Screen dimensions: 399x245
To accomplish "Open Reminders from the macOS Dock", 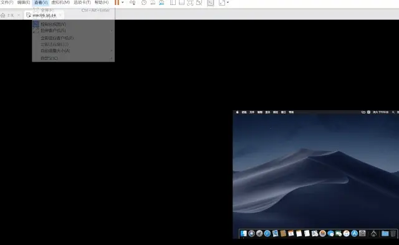I will pyautogui.click(x=307, y=233).
